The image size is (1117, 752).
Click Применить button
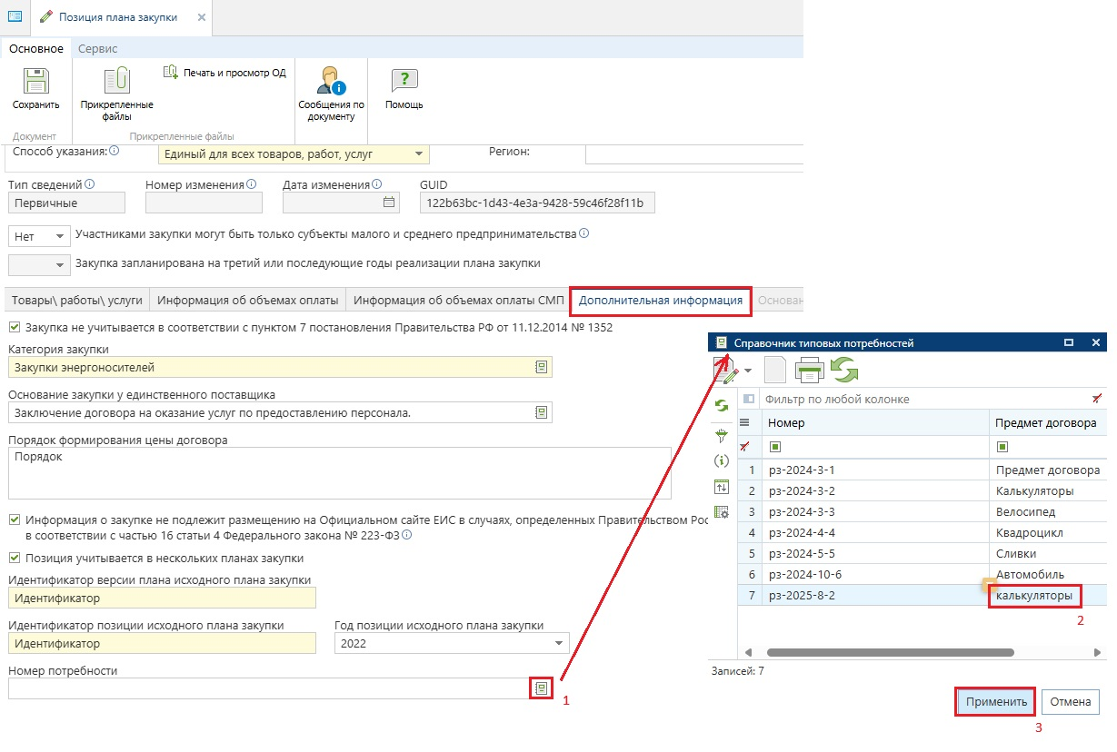(x=996, y=701)
